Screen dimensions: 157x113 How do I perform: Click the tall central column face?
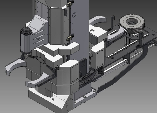pyautogui.click(x=81, y=31)
